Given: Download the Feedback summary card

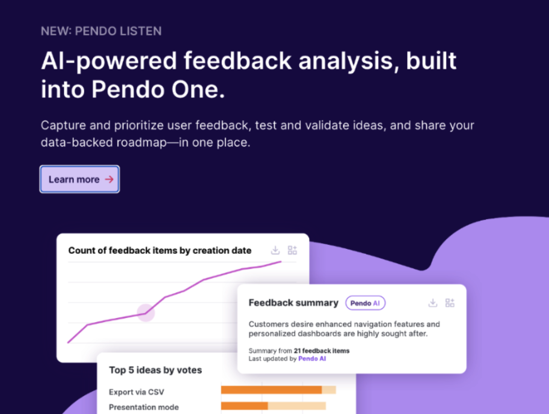Looking at the screenshot, I should pyautogui.click(x=433, y=303).
